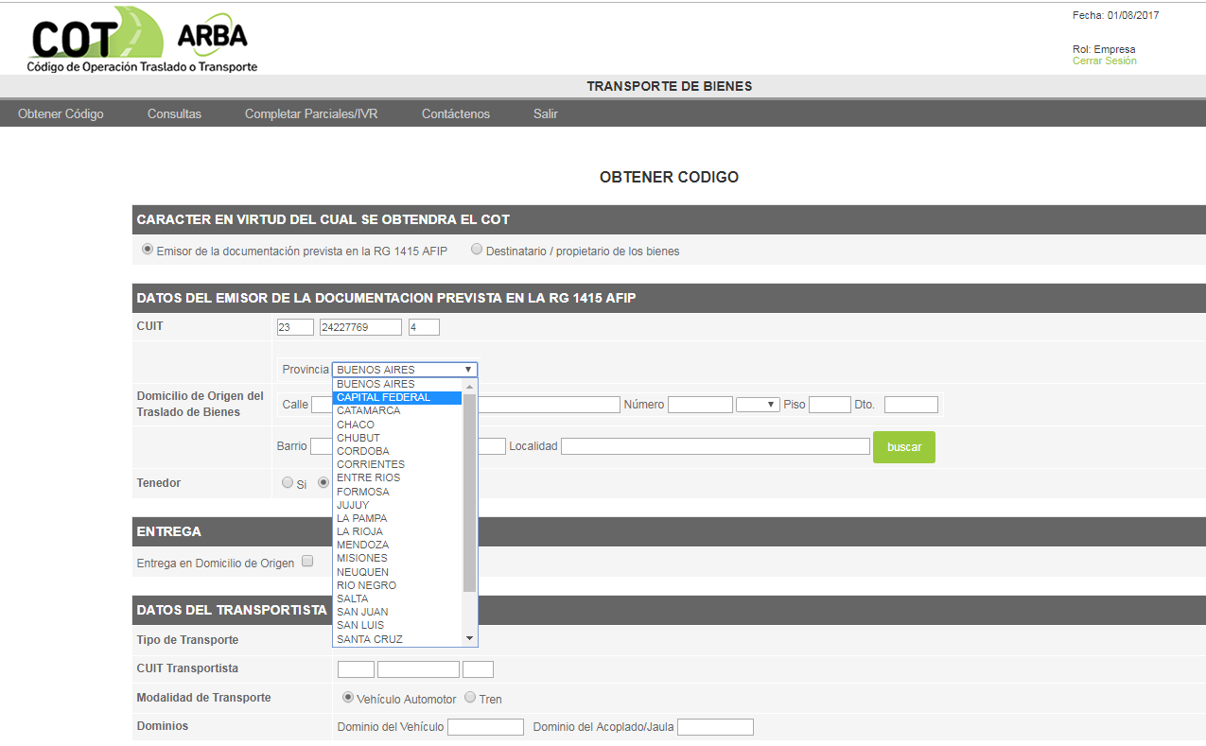Viewport: 1206px width, 746px height.
Task: Open the Consultas menu
Action: point(174,113)
